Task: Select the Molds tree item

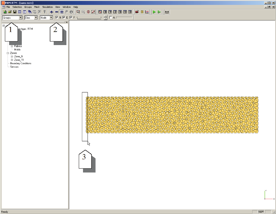Action: pyautogui.click(x=17, y=50)
